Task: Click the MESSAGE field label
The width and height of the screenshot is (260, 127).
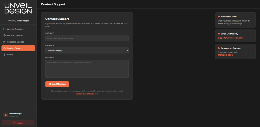Action: point(50,57)
